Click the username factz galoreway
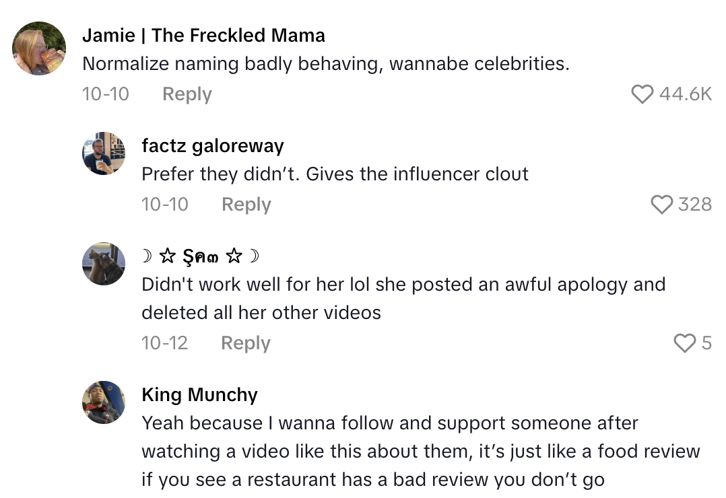This screenshot has height=498, width=726. pyautogui.click(x=212, y=145)
